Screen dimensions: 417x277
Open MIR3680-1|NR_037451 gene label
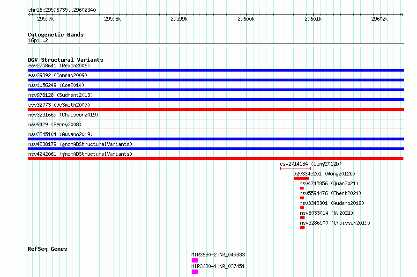point(218,266)
